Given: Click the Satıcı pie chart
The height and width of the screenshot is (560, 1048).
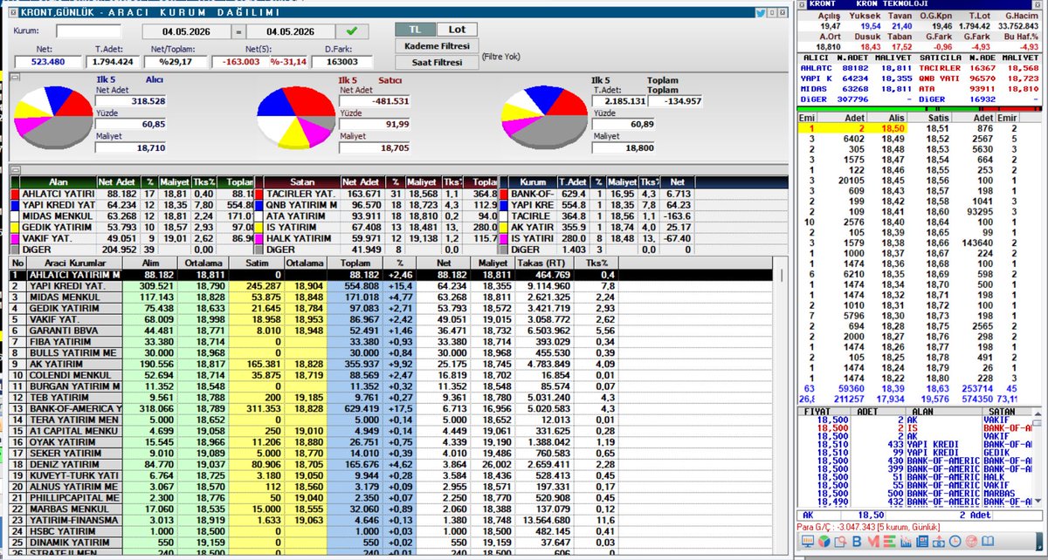Looking at the screenshot, I should pyautogui.click(x=297, y=118).
